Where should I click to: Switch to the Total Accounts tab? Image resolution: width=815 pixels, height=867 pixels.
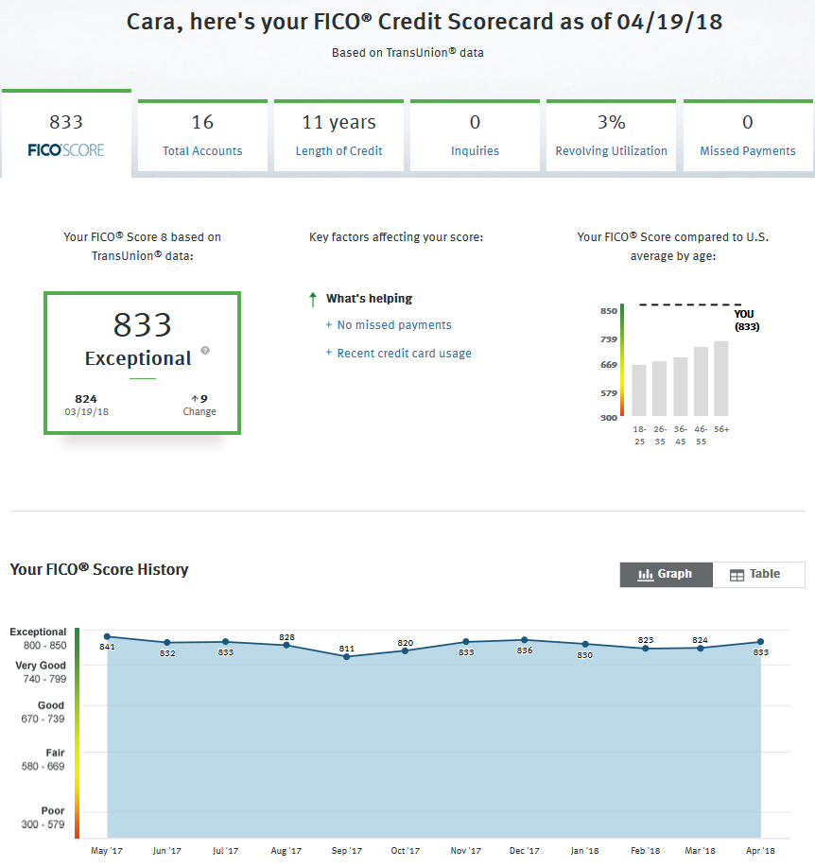[202, 136]
